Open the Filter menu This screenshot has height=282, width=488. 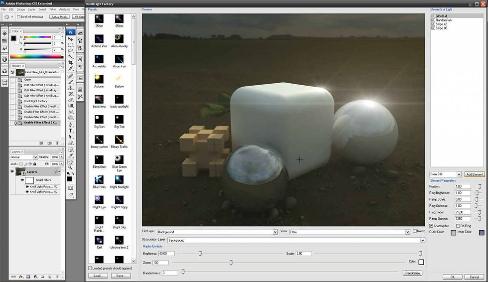pyautogui.click(x=53, y=9)
